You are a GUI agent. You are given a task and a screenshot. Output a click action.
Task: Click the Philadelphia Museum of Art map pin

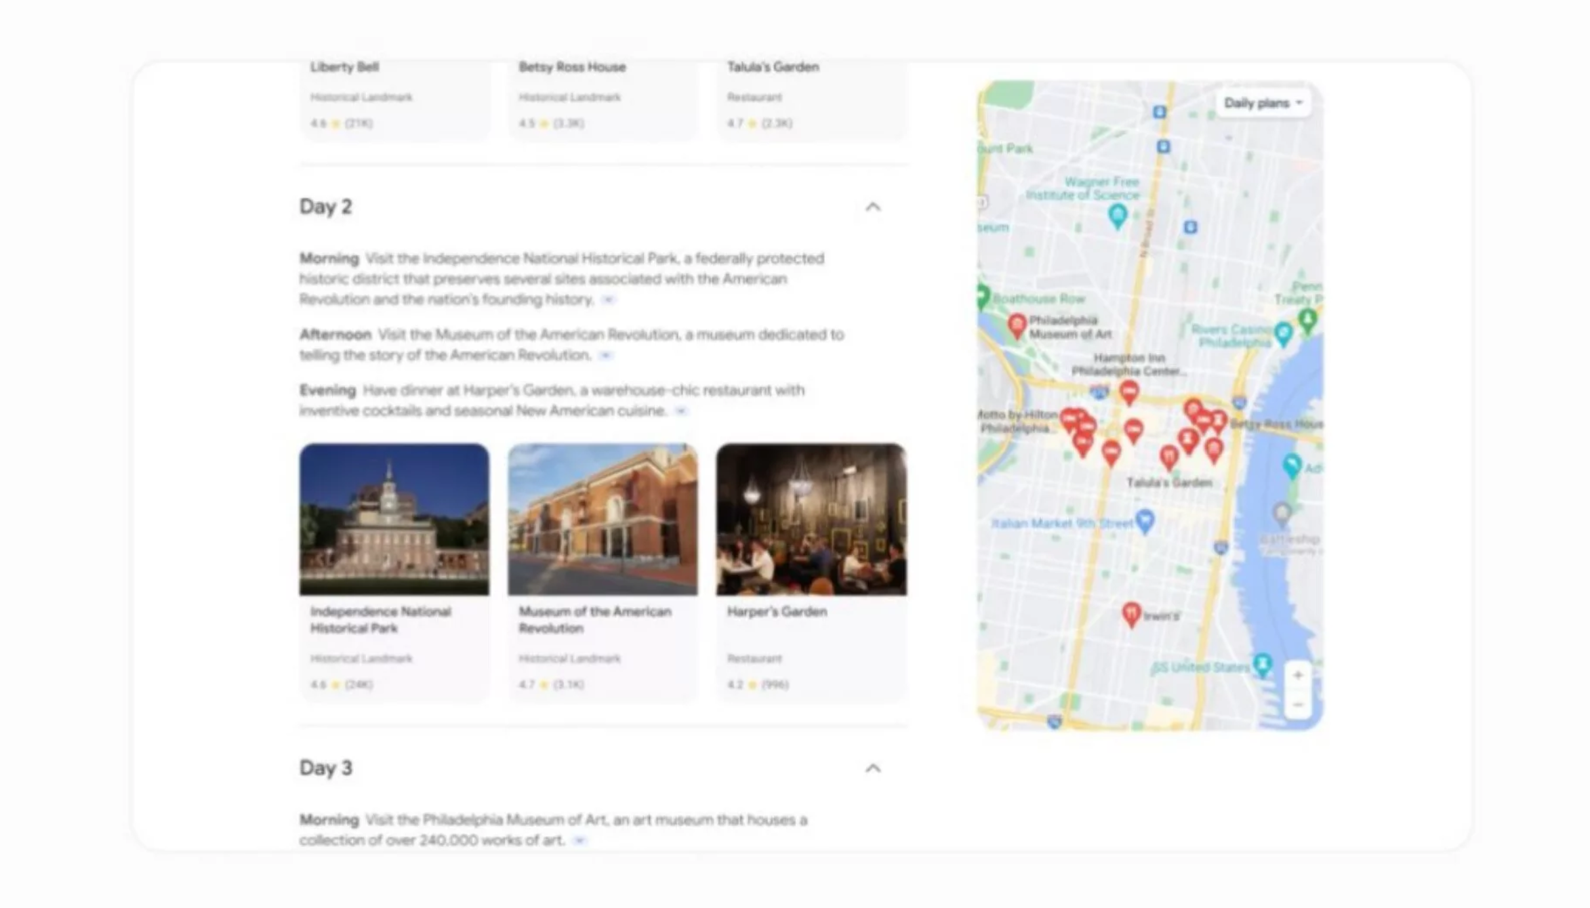click(1017, 326)
